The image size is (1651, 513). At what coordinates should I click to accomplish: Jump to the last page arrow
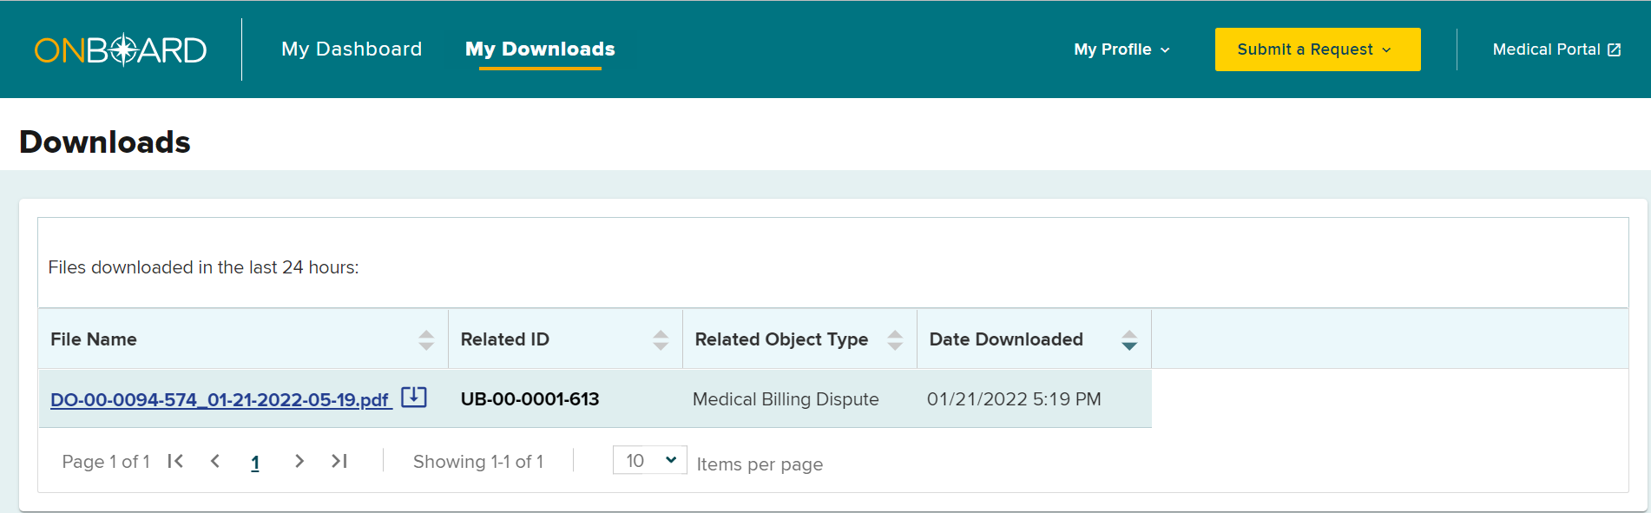[339, 461]
